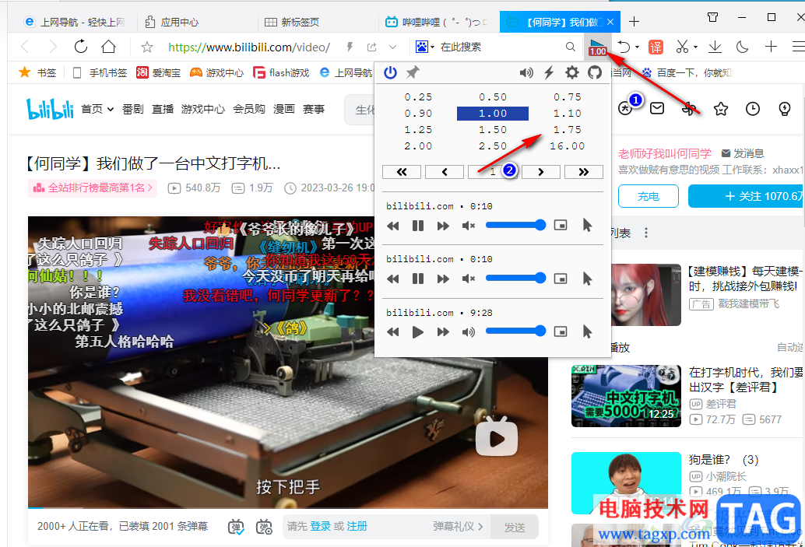The image size is (805, 547).
Task: Pause the first bilibili.com 0:10 media
Action: click(x=418, y=226)
